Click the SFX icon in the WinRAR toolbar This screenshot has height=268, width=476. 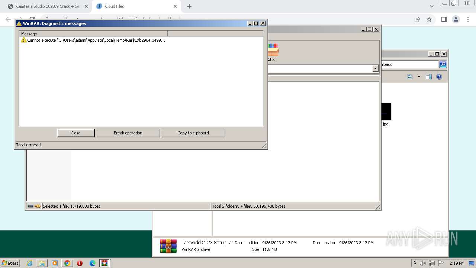[273, 52]
